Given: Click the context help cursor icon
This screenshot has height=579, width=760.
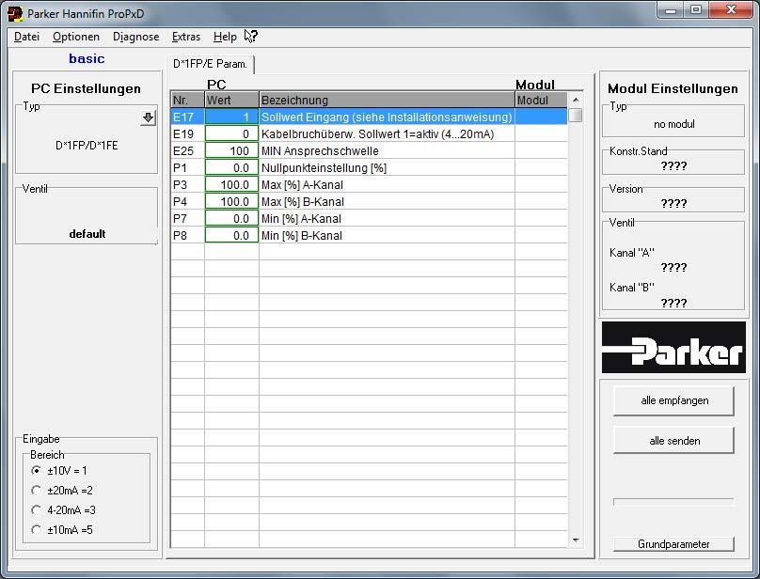Looking at the screenshot, I should (251, 37).
